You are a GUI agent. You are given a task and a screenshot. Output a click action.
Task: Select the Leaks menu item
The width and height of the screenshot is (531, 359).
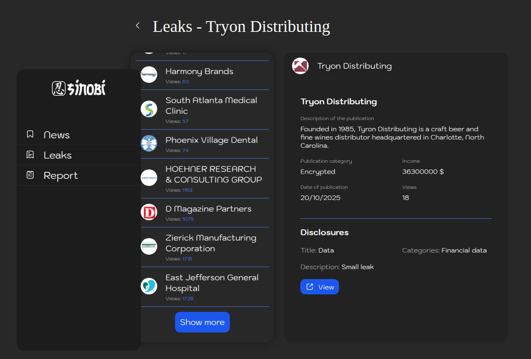pos(58,155)
